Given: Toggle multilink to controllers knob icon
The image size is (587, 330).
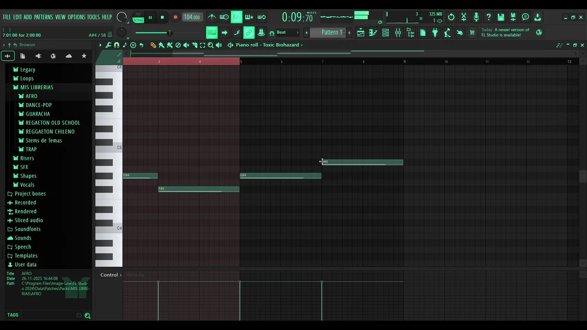Looking at the screenshot, I should point(261,33).
